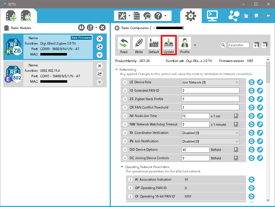
Task: Click Write radio settings button
Action: (139, 45)
